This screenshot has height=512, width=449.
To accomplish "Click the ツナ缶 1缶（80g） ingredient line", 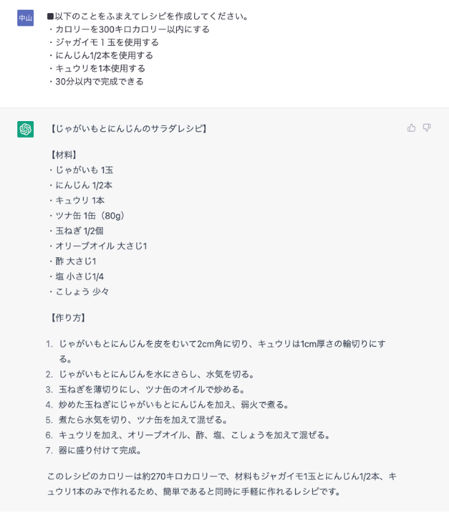I will point(88,216).
